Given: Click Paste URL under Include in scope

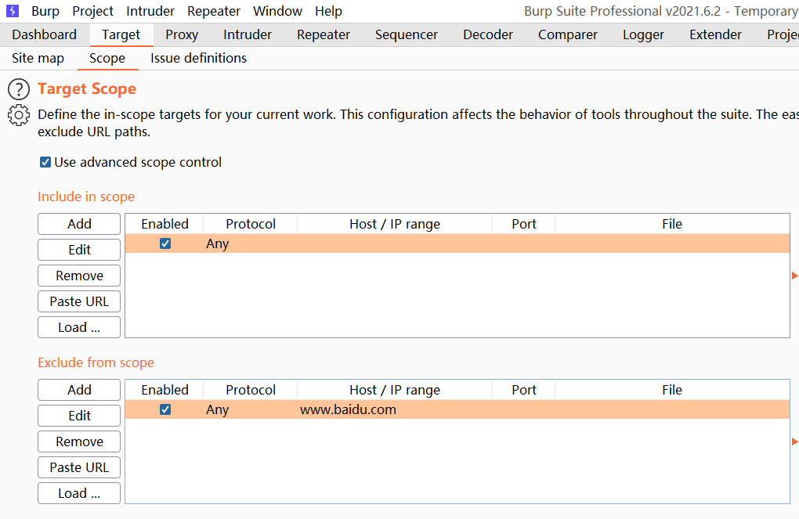Looking at the screenshot, I should 79,301.
